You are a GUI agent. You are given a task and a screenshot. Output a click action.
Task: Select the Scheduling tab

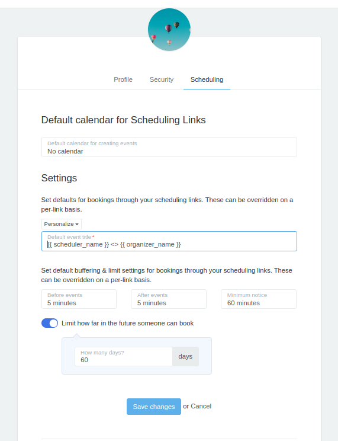[x=207, y=79]
